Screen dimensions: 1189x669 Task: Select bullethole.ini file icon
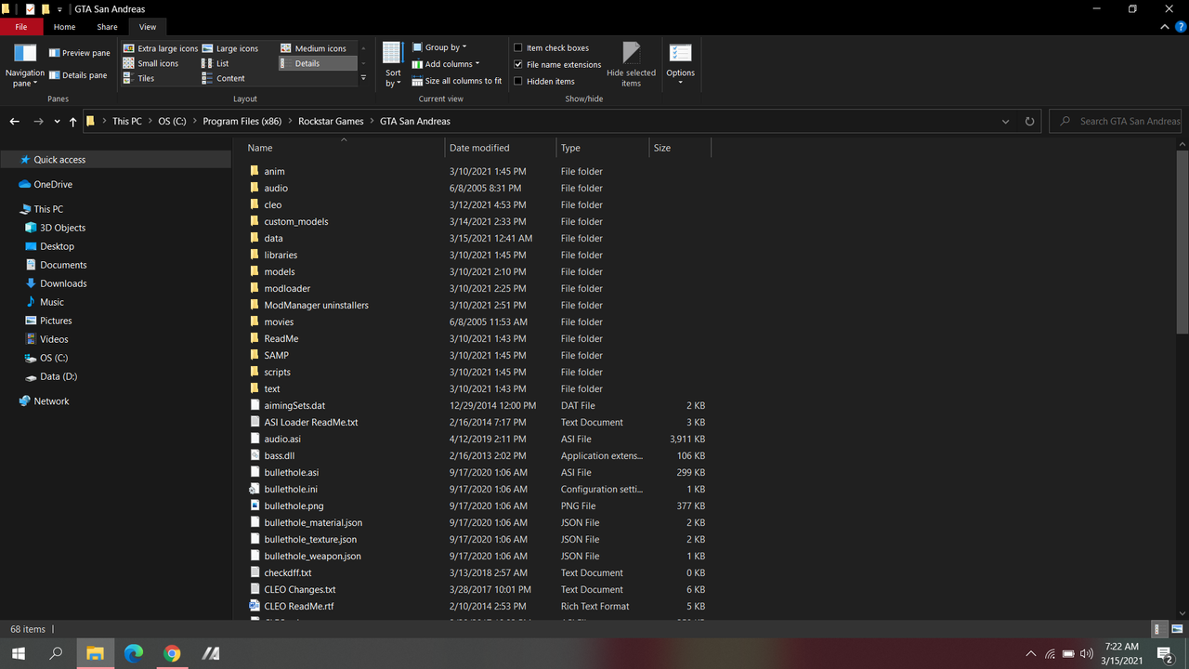255,489
